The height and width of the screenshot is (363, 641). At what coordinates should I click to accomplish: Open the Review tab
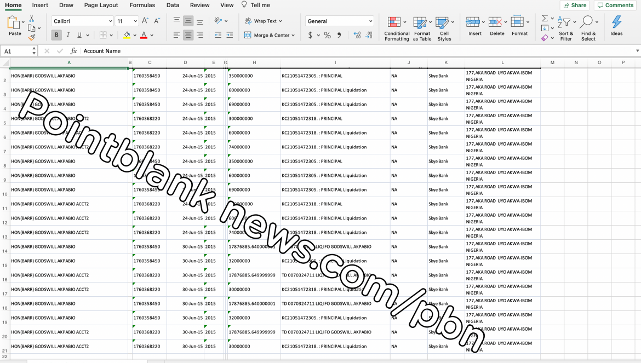coord(199,5)
